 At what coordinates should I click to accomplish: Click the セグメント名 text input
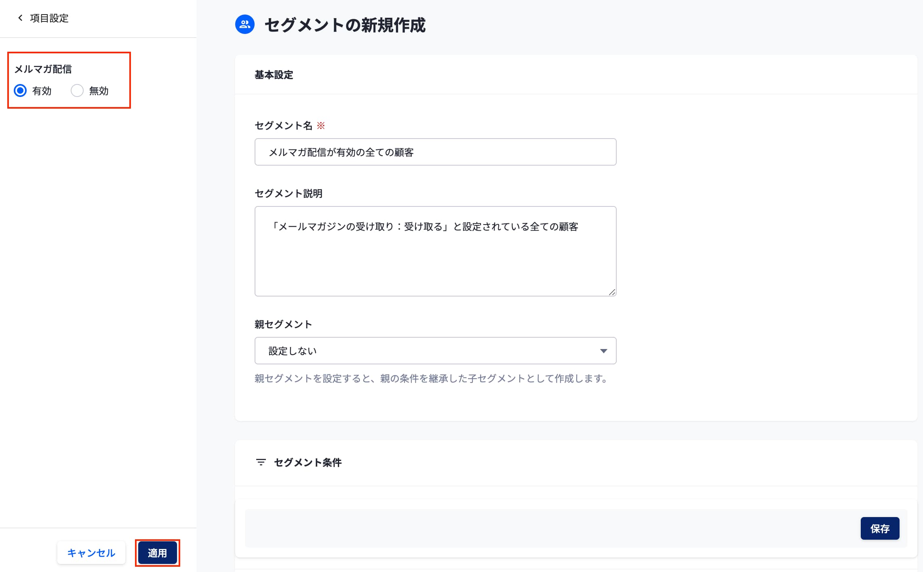[435, 152]
